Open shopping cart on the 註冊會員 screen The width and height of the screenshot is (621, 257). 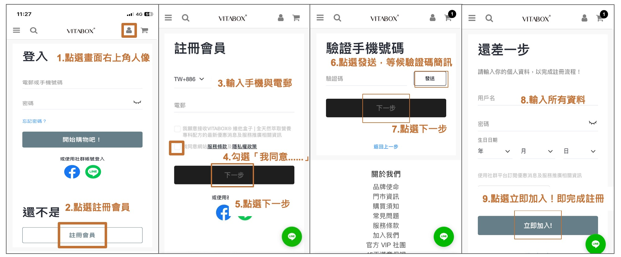coord(296,18)
